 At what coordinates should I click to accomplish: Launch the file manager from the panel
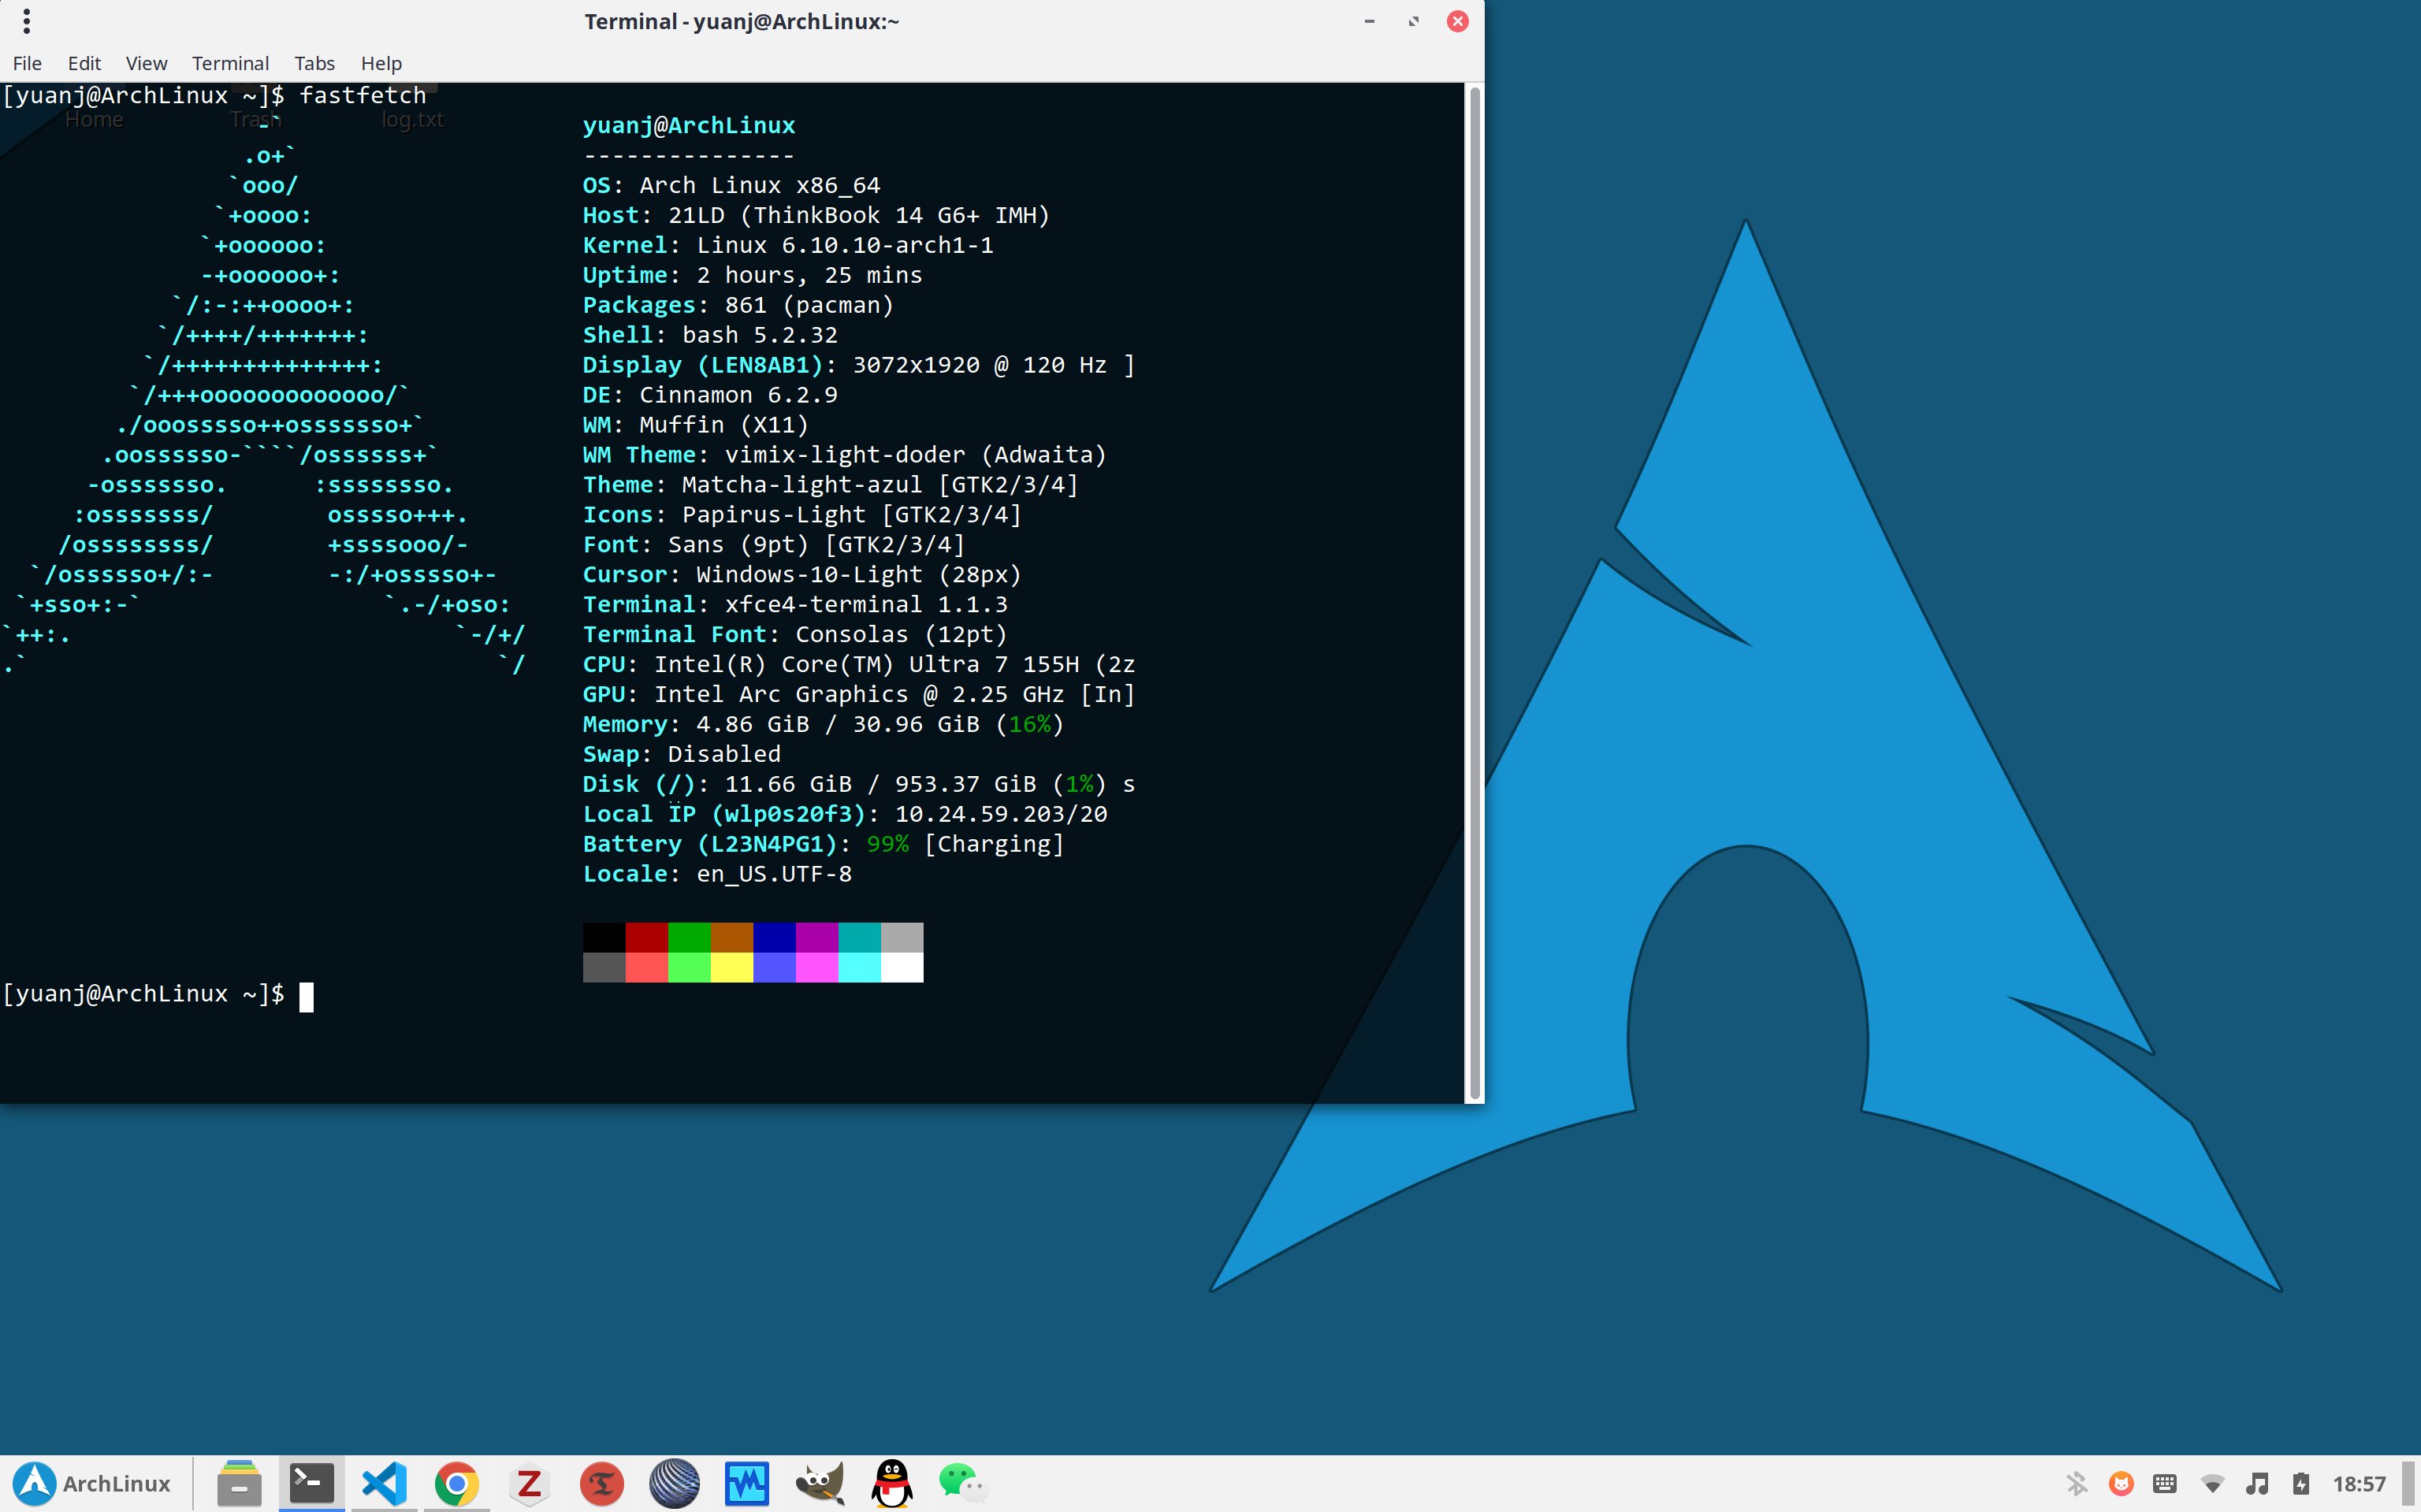pos(239,1483)
